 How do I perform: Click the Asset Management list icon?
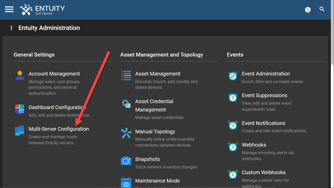tap(126, 75)
